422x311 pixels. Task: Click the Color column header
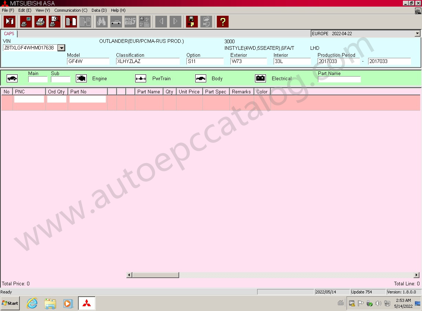pyautogui.click(x=262, y=92)
